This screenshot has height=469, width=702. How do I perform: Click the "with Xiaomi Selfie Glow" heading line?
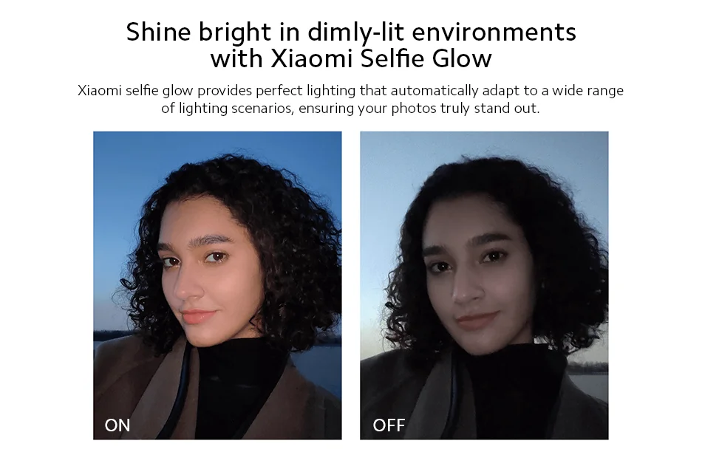click(x=351, y=58)
